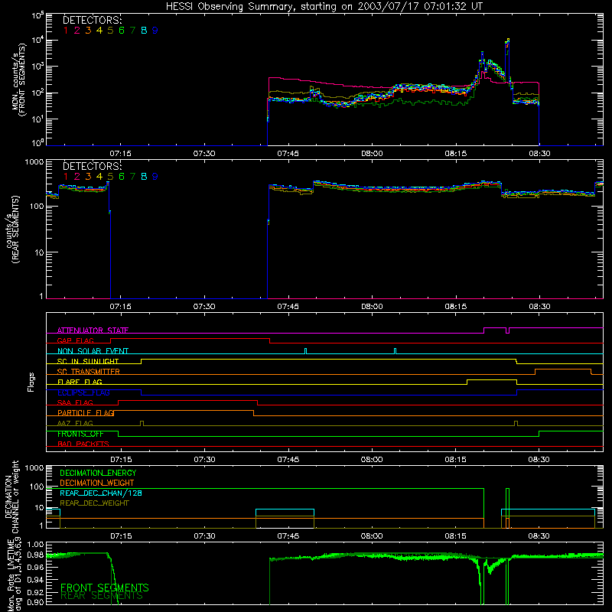Select the SC_TRANSMITTER flag label
Viewport: 612px width, 612px height.
point(89,372)
